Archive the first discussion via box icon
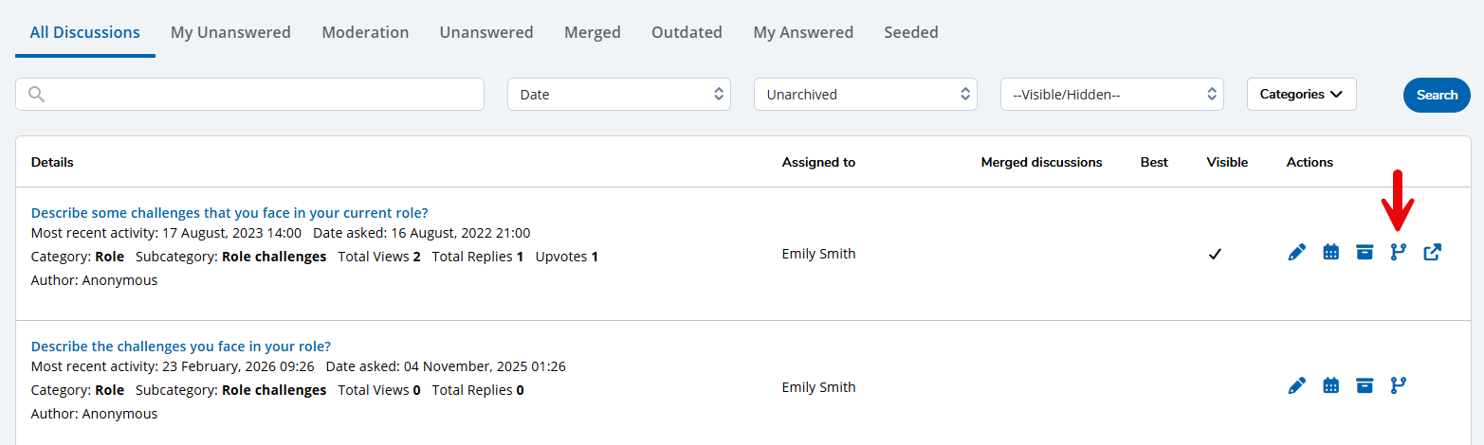The height and width of the screenshot is (445, 1484). pos(1365,252)
